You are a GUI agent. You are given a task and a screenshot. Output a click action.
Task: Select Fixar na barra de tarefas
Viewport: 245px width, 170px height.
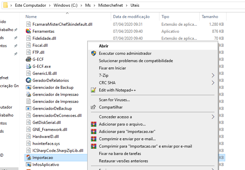click(153, 154)
